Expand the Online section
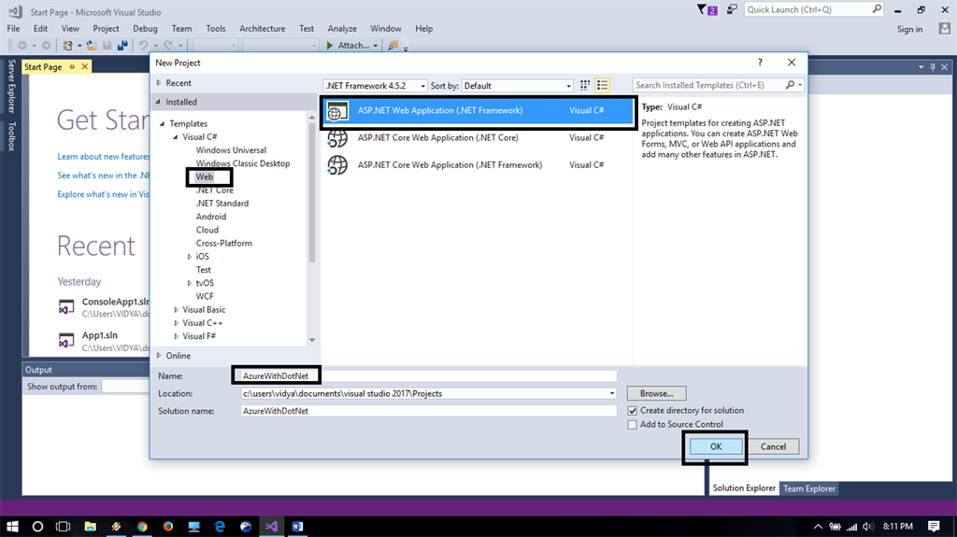Image resolution: width=957 pixels, height=537 pixels. tap(159, 356)
